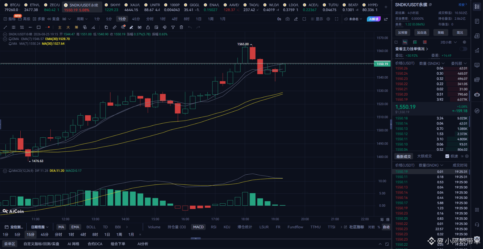Enable the BOLL indicator
The width and height of the screenshot is (483, 249).
pyautogui.click(x=91, y=227)
